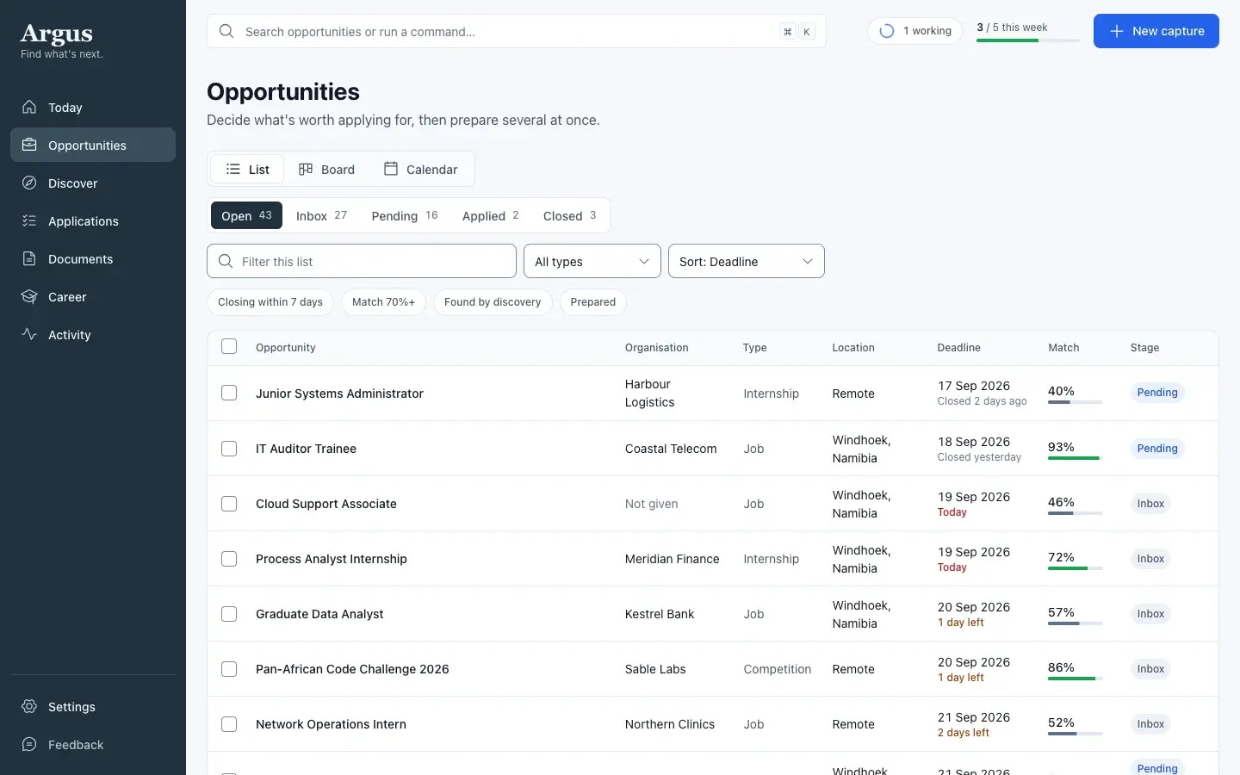Click the Calendar view icon
This screenshot has width=1240, height=775.
click(391, 169)
